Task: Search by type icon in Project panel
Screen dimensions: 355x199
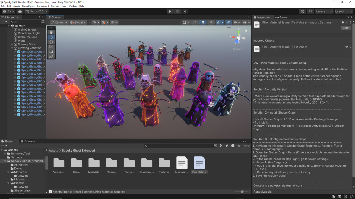Action: (221, 146)
